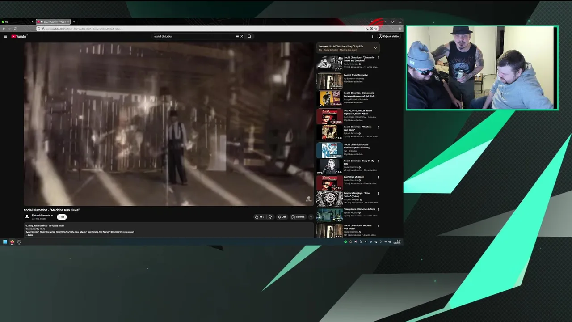The height and width of the screenshot is (322, 572).
Task: Open a new browser tab with plus
Action: point(74,21)
